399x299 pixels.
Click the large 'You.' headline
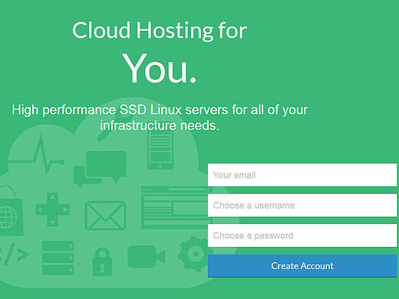[x=159, y=69]
